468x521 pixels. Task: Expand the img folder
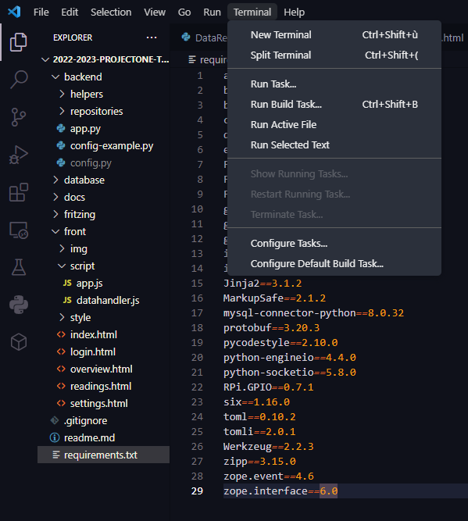[62, 248]
